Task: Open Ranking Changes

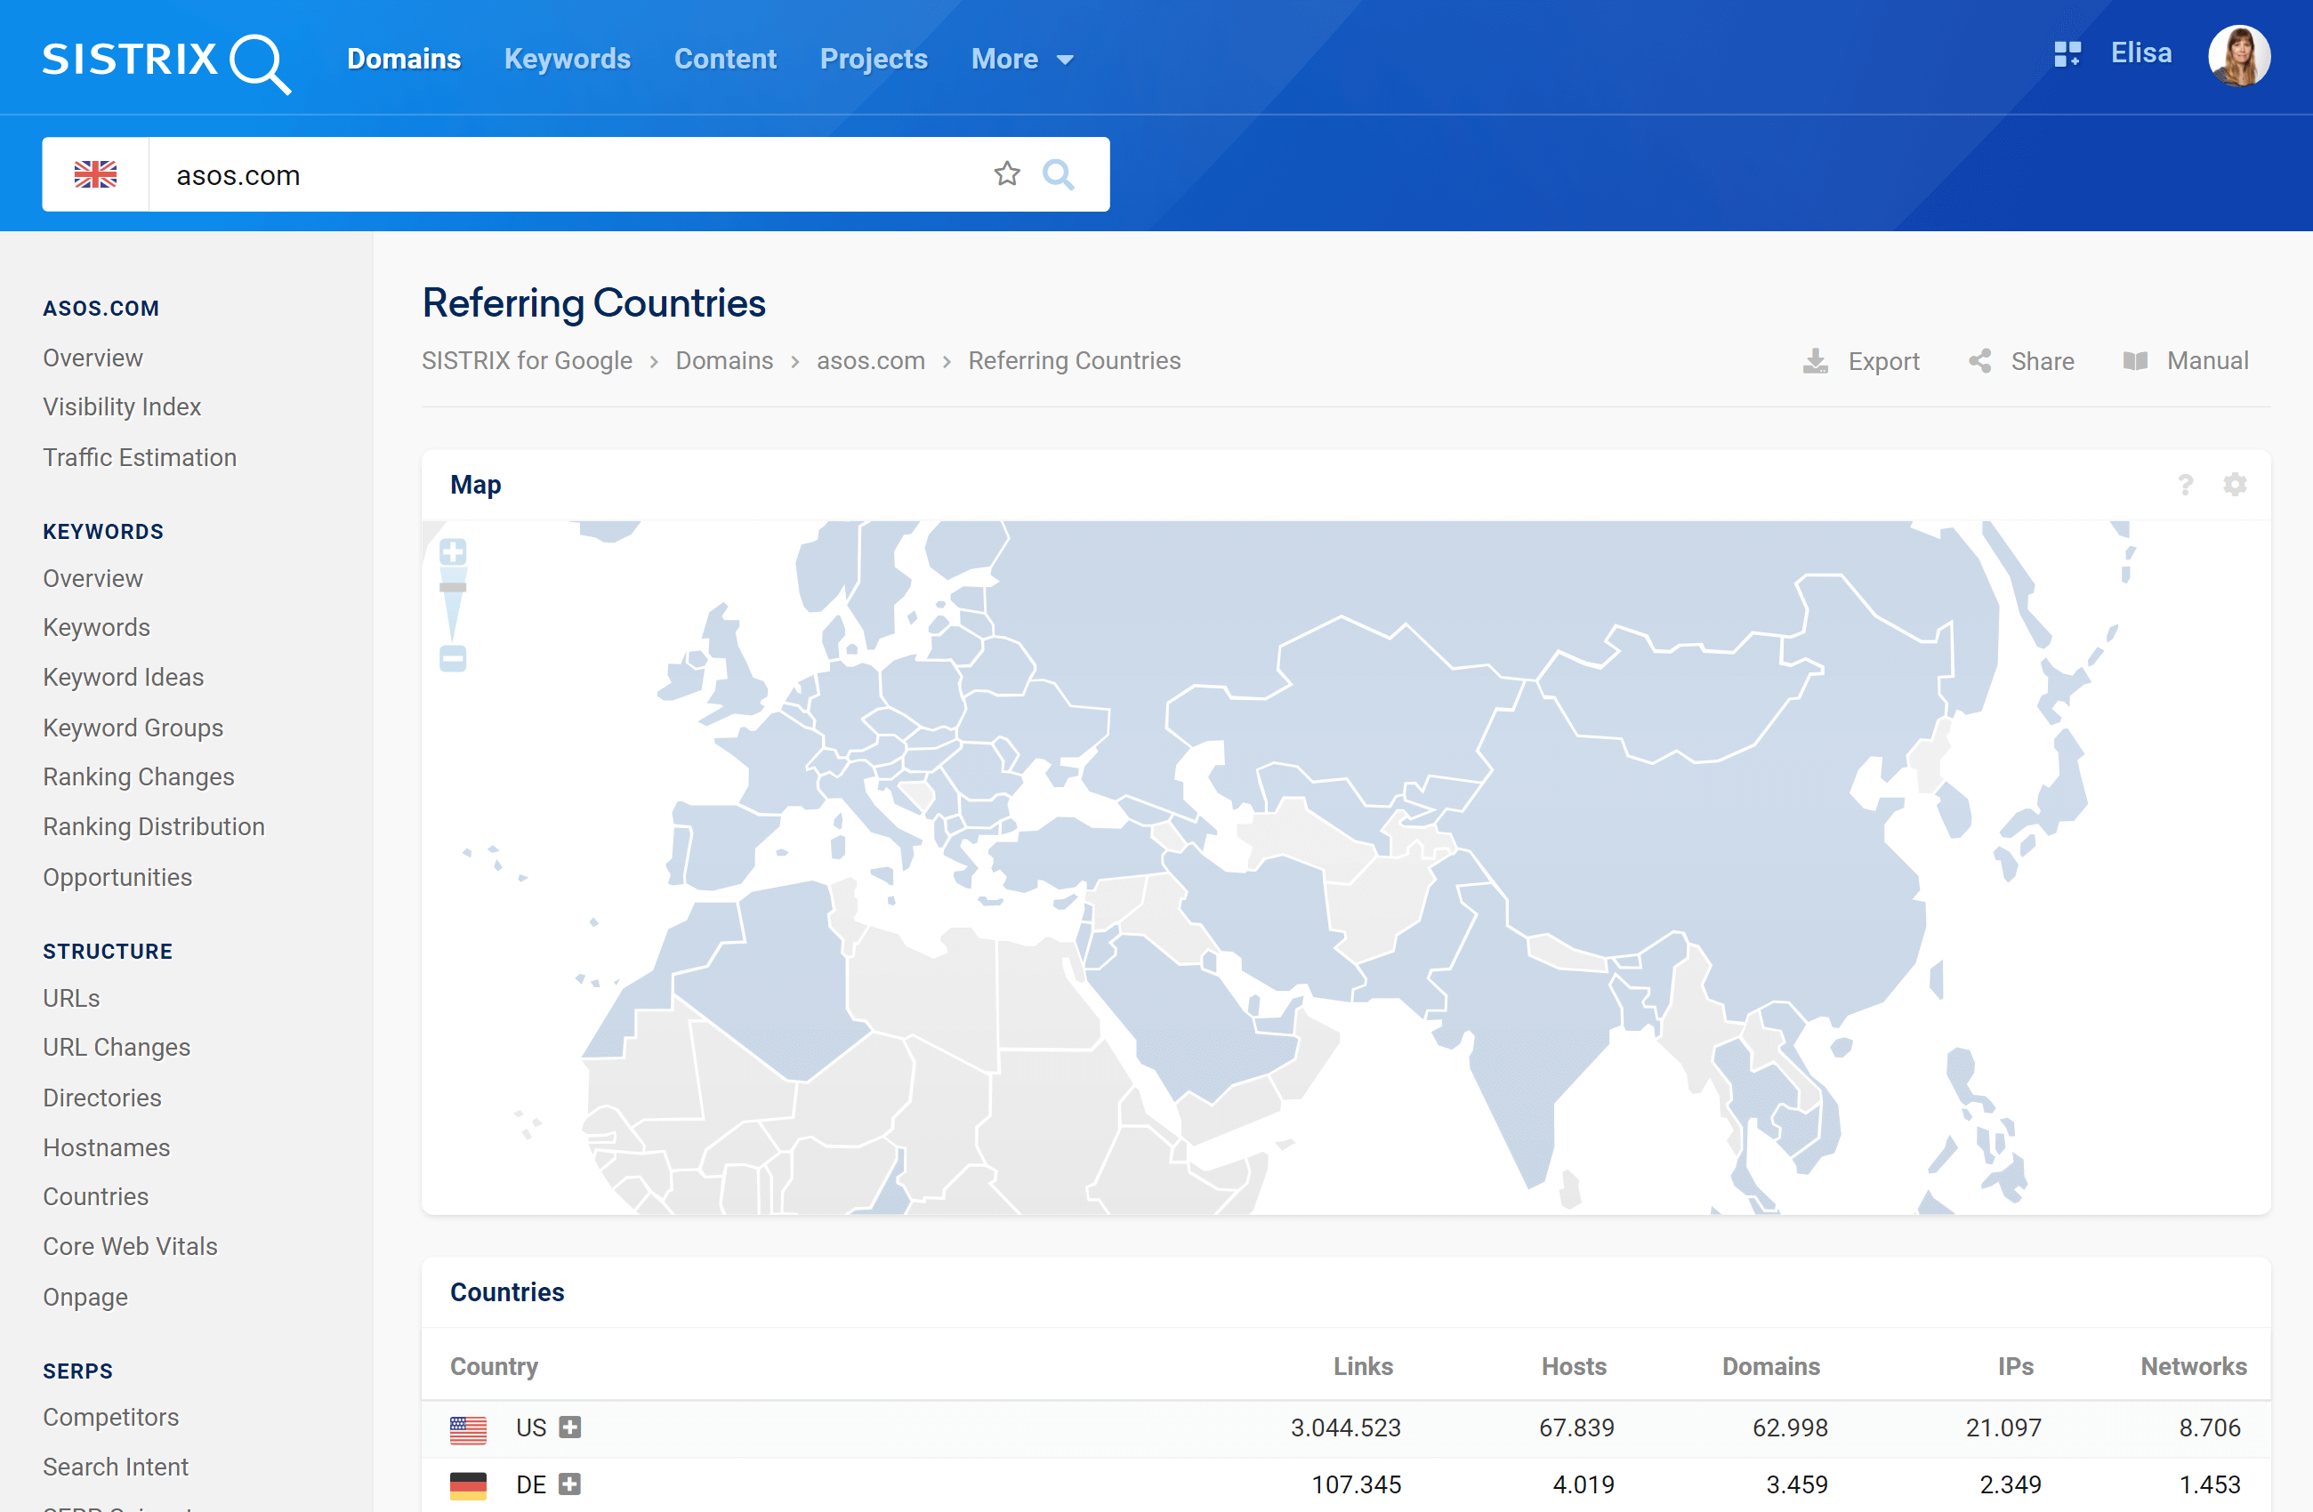Action: coord(139,777)
